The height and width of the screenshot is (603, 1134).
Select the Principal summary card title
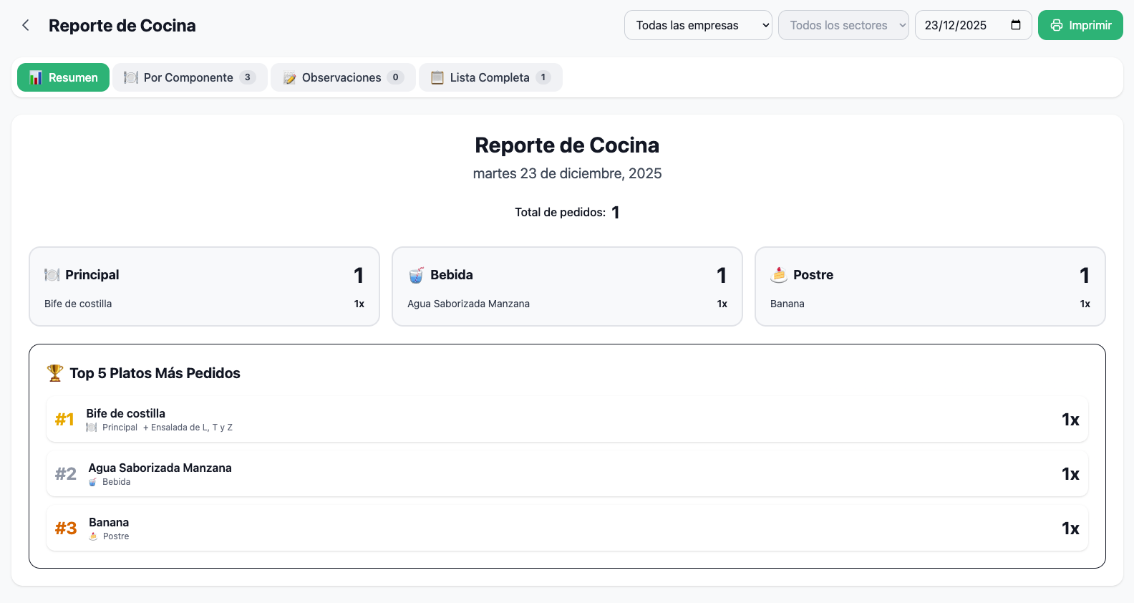(x=92, y=275)
